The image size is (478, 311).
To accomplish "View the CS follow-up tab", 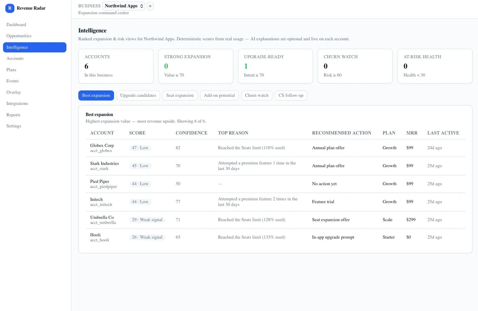I will 291,95.
